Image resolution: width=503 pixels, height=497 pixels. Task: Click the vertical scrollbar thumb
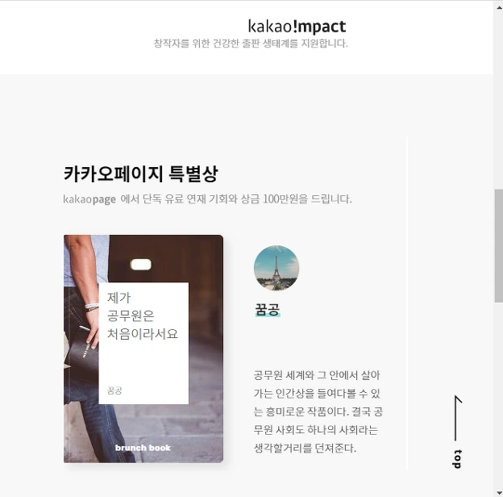tap(499, 246)
